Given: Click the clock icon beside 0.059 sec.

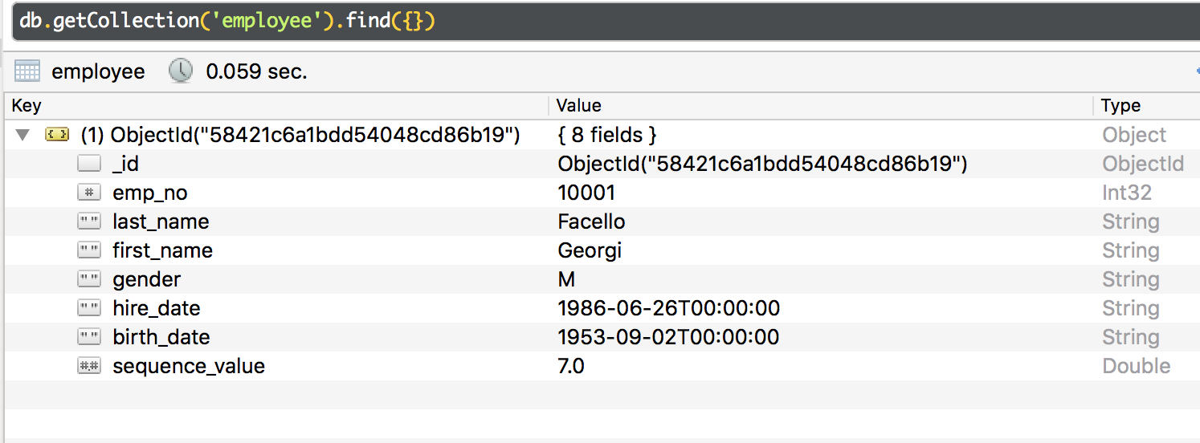Looking at the screenshot, I should point(181,71).
